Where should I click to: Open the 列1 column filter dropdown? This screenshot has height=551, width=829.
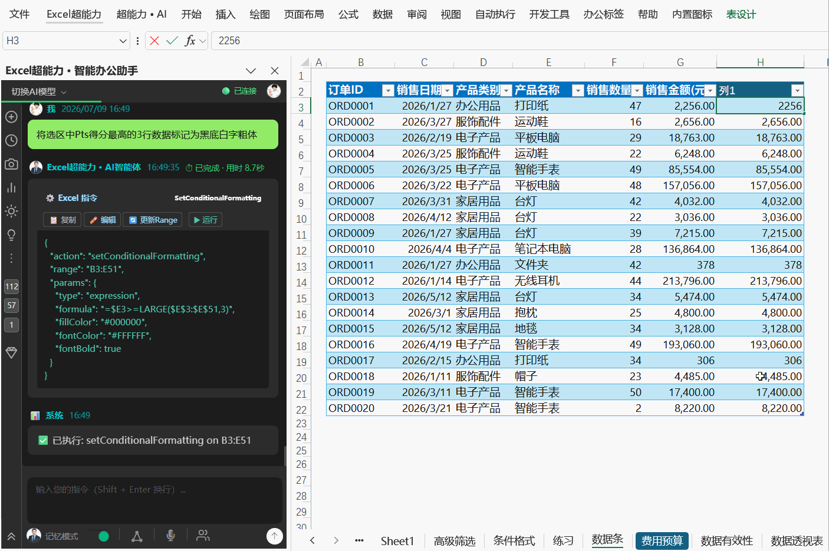tap(797, 90)
